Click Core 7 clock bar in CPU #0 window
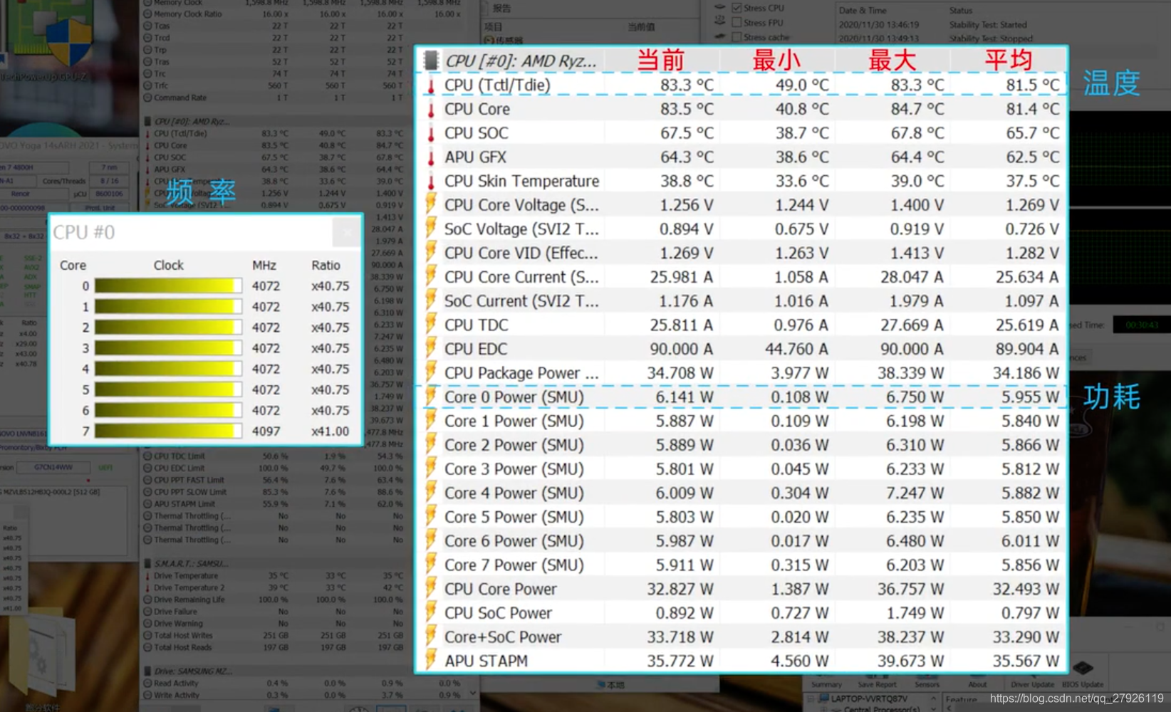The image size is (1171, 712). click(x=168, y=431)
